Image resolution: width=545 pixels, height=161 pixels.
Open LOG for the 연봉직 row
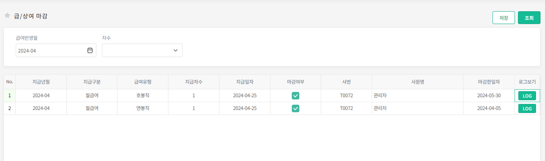(527, 109)
